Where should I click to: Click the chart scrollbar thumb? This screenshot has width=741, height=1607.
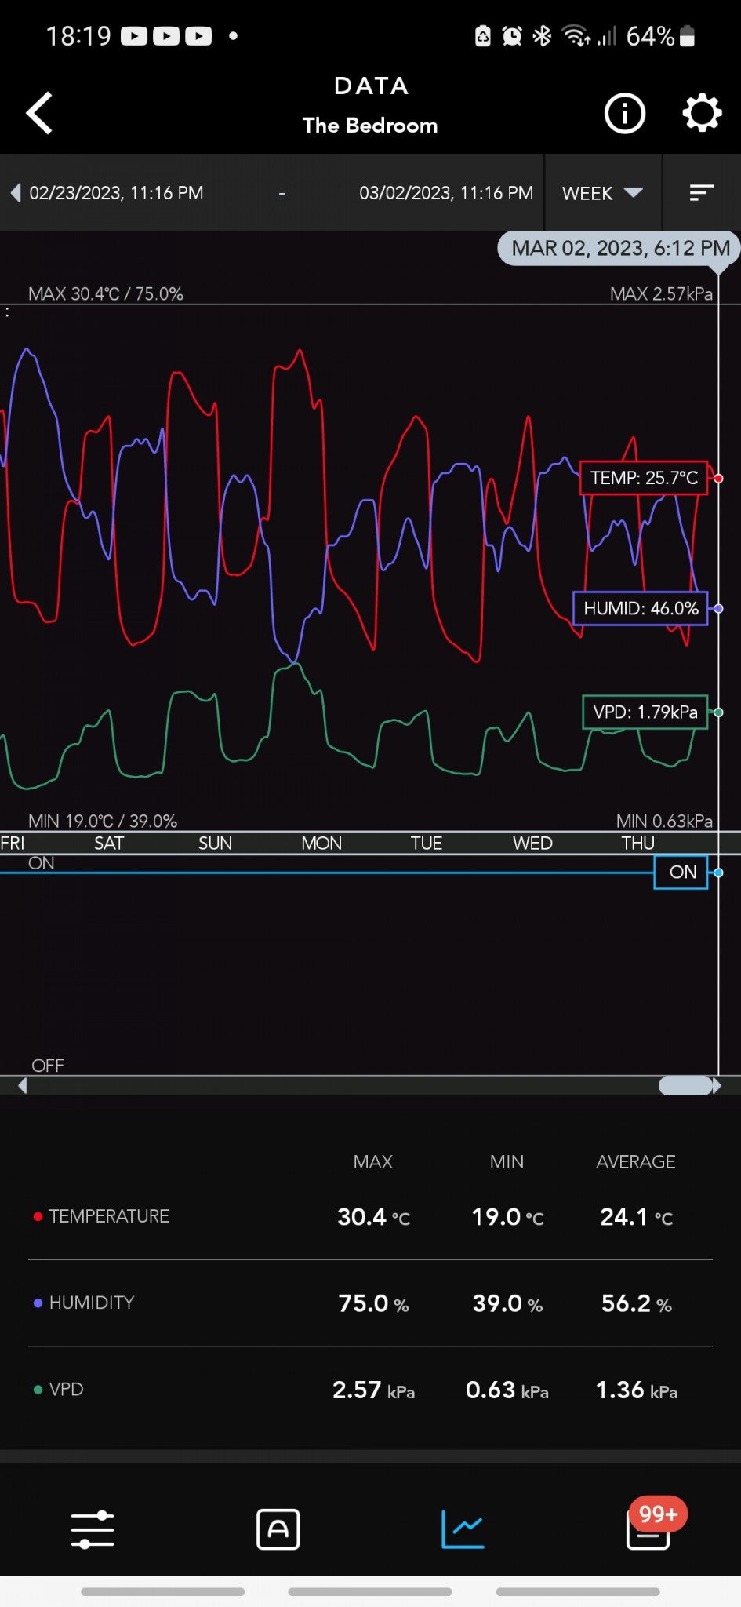685,1085
